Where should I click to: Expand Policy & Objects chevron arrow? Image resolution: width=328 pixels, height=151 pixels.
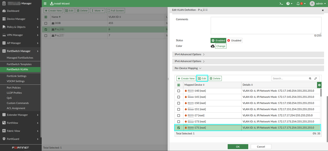[x=38, y=27]
